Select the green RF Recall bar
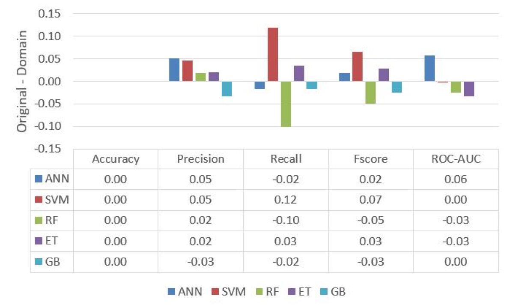This screenshot has height=305, width=507. [286, 104]
